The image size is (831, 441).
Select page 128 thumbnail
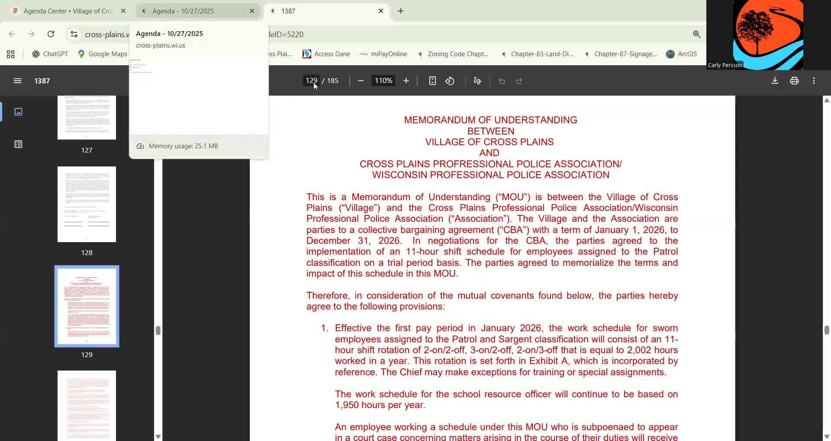click(x=87, y=204)
